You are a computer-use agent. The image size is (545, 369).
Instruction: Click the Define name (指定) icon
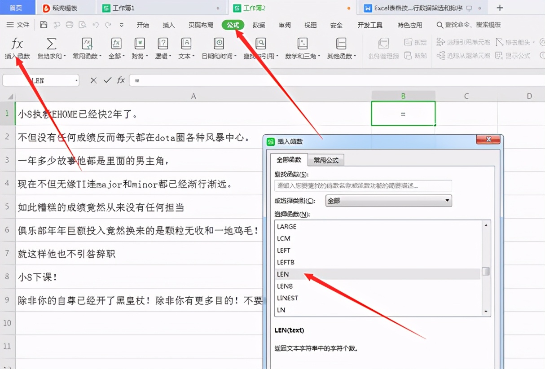(x=415, y=42)
